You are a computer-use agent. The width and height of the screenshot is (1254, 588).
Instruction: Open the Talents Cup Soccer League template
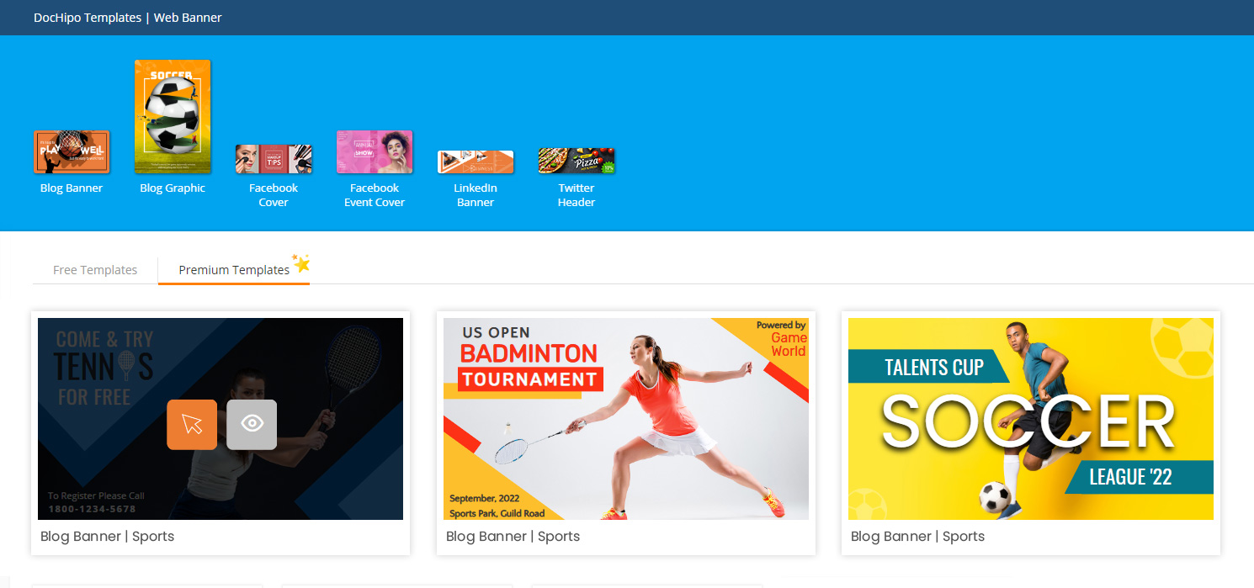tap(1030, 418)
